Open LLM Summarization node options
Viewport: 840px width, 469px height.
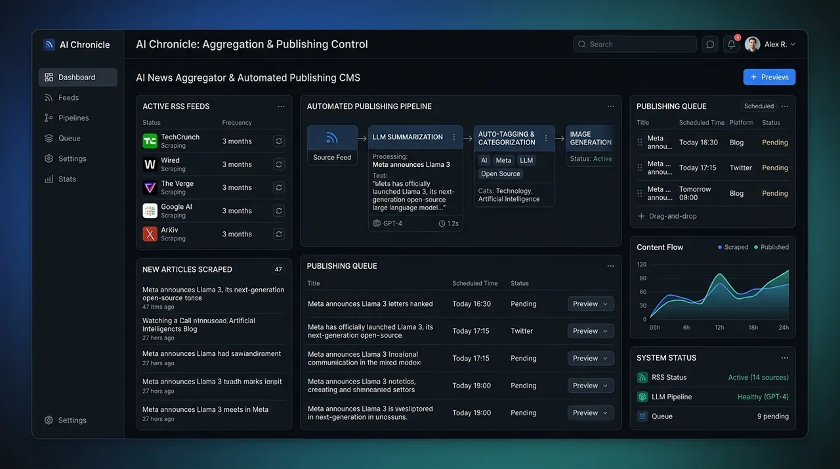453,137
